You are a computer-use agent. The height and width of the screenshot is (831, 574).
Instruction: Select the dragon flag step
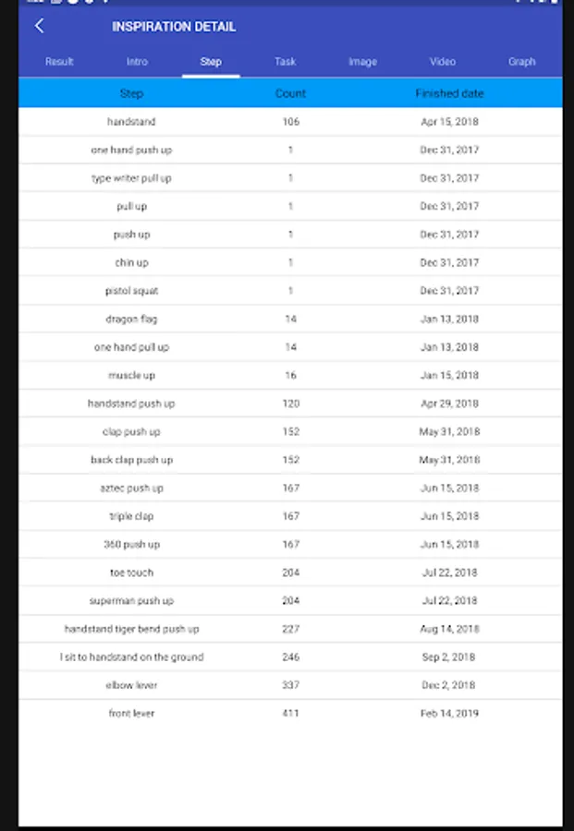tap(131, 319)
